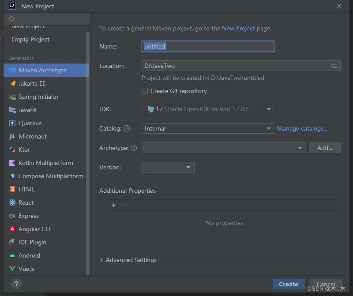Click the Express ex icon

click(x=12, y=216)
